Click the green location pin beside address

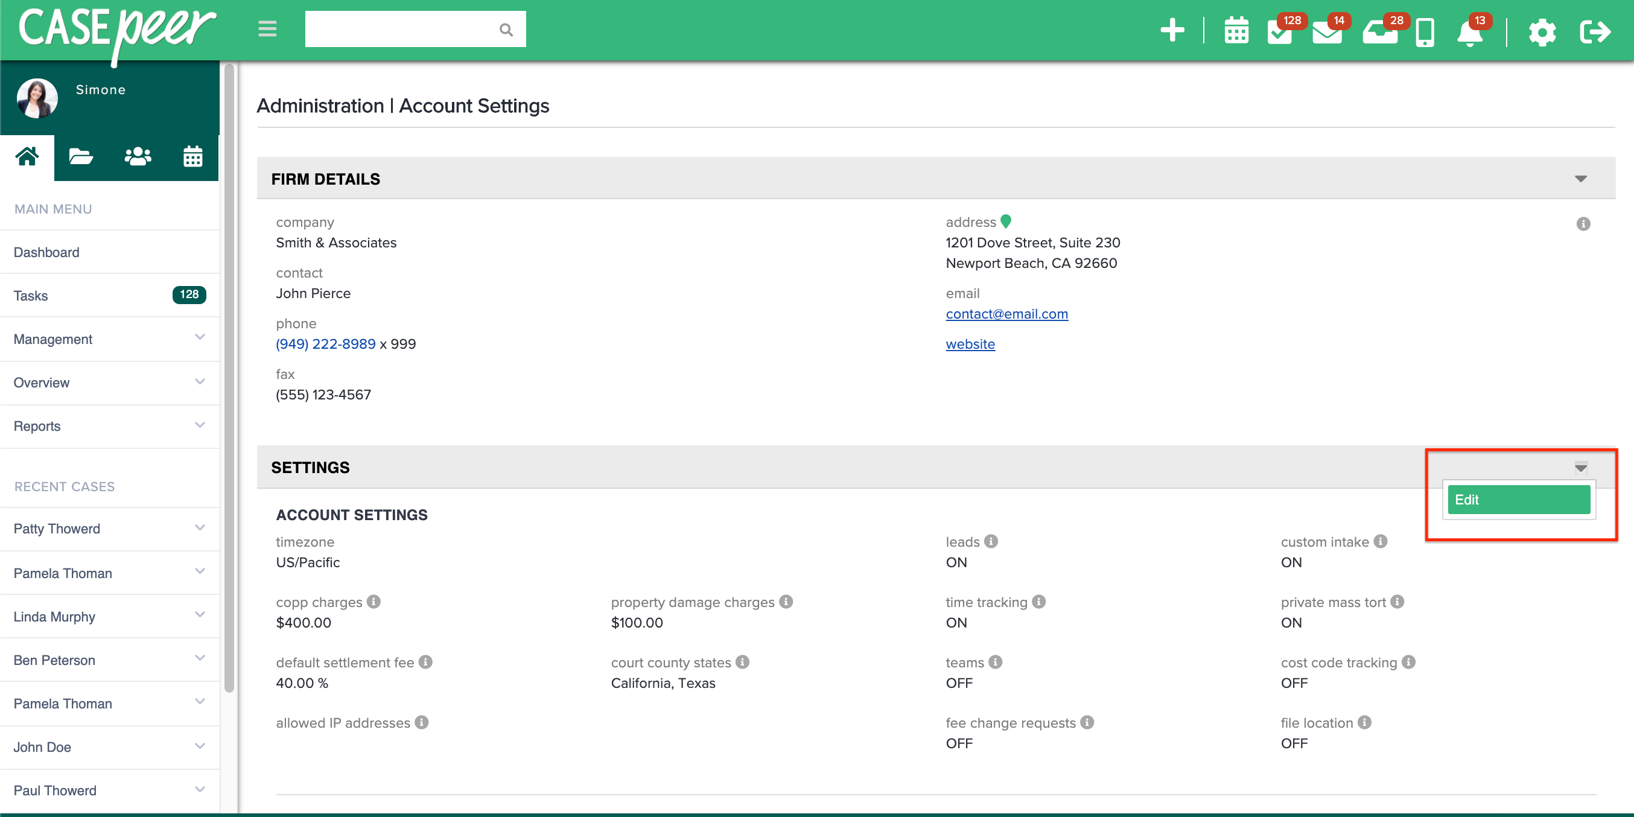click(x=1005, y=221)
